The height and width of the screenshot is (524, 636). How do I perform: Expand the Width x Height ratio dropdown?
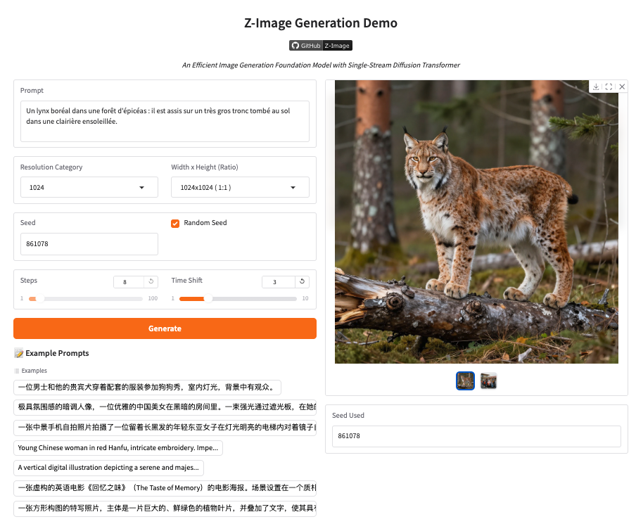[x=240, y=188]
